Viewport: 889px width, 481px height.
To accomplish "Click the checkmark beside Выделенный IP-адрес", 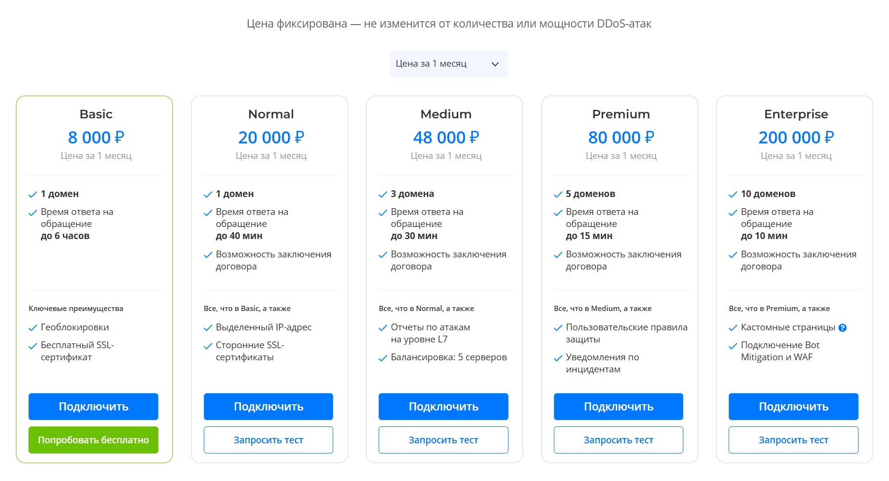I will coord(208,328).
